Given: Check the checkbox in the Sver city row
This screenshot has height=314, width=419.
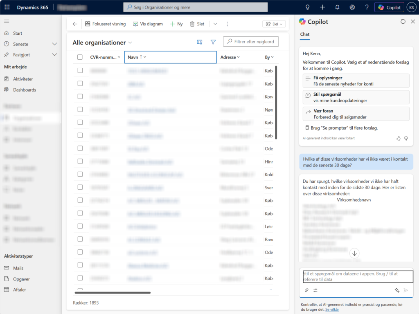Looking at the screenshot, I should pyautogui.click(x=80, y=187).
